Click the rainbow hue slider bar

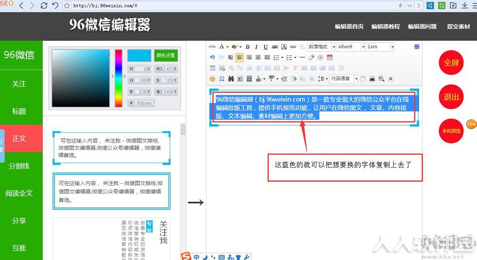click(118, 78)
